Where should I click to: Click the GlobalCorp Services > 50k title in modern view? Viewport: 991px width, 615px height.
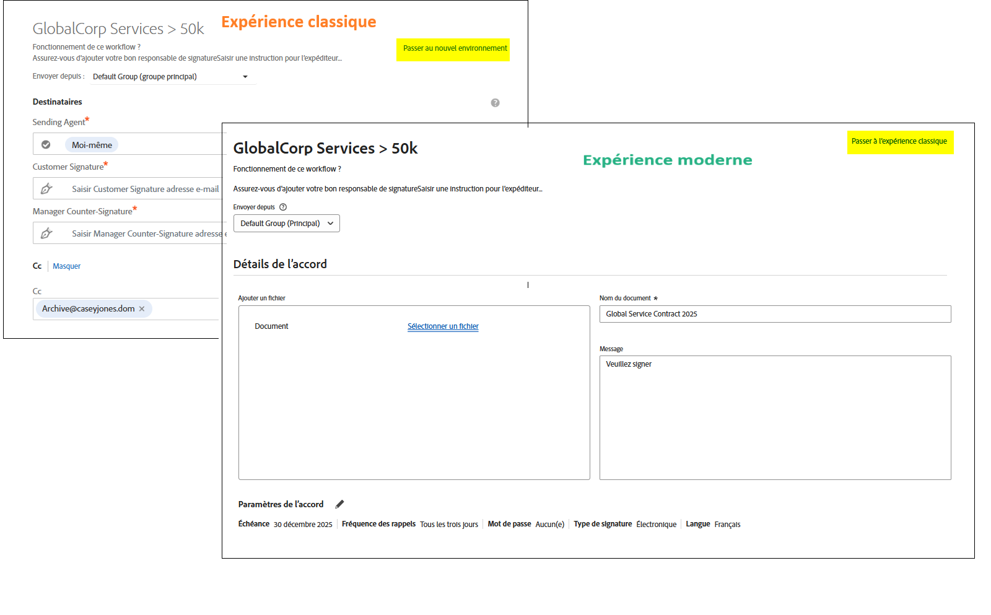point(325,149)
